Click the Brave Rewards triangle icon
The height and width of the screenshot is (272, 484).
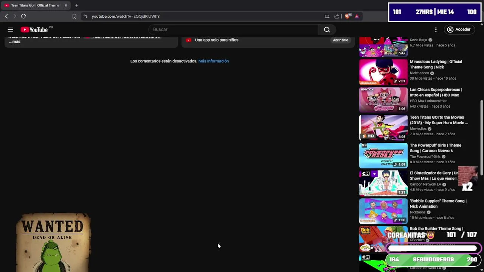(357, 16)
